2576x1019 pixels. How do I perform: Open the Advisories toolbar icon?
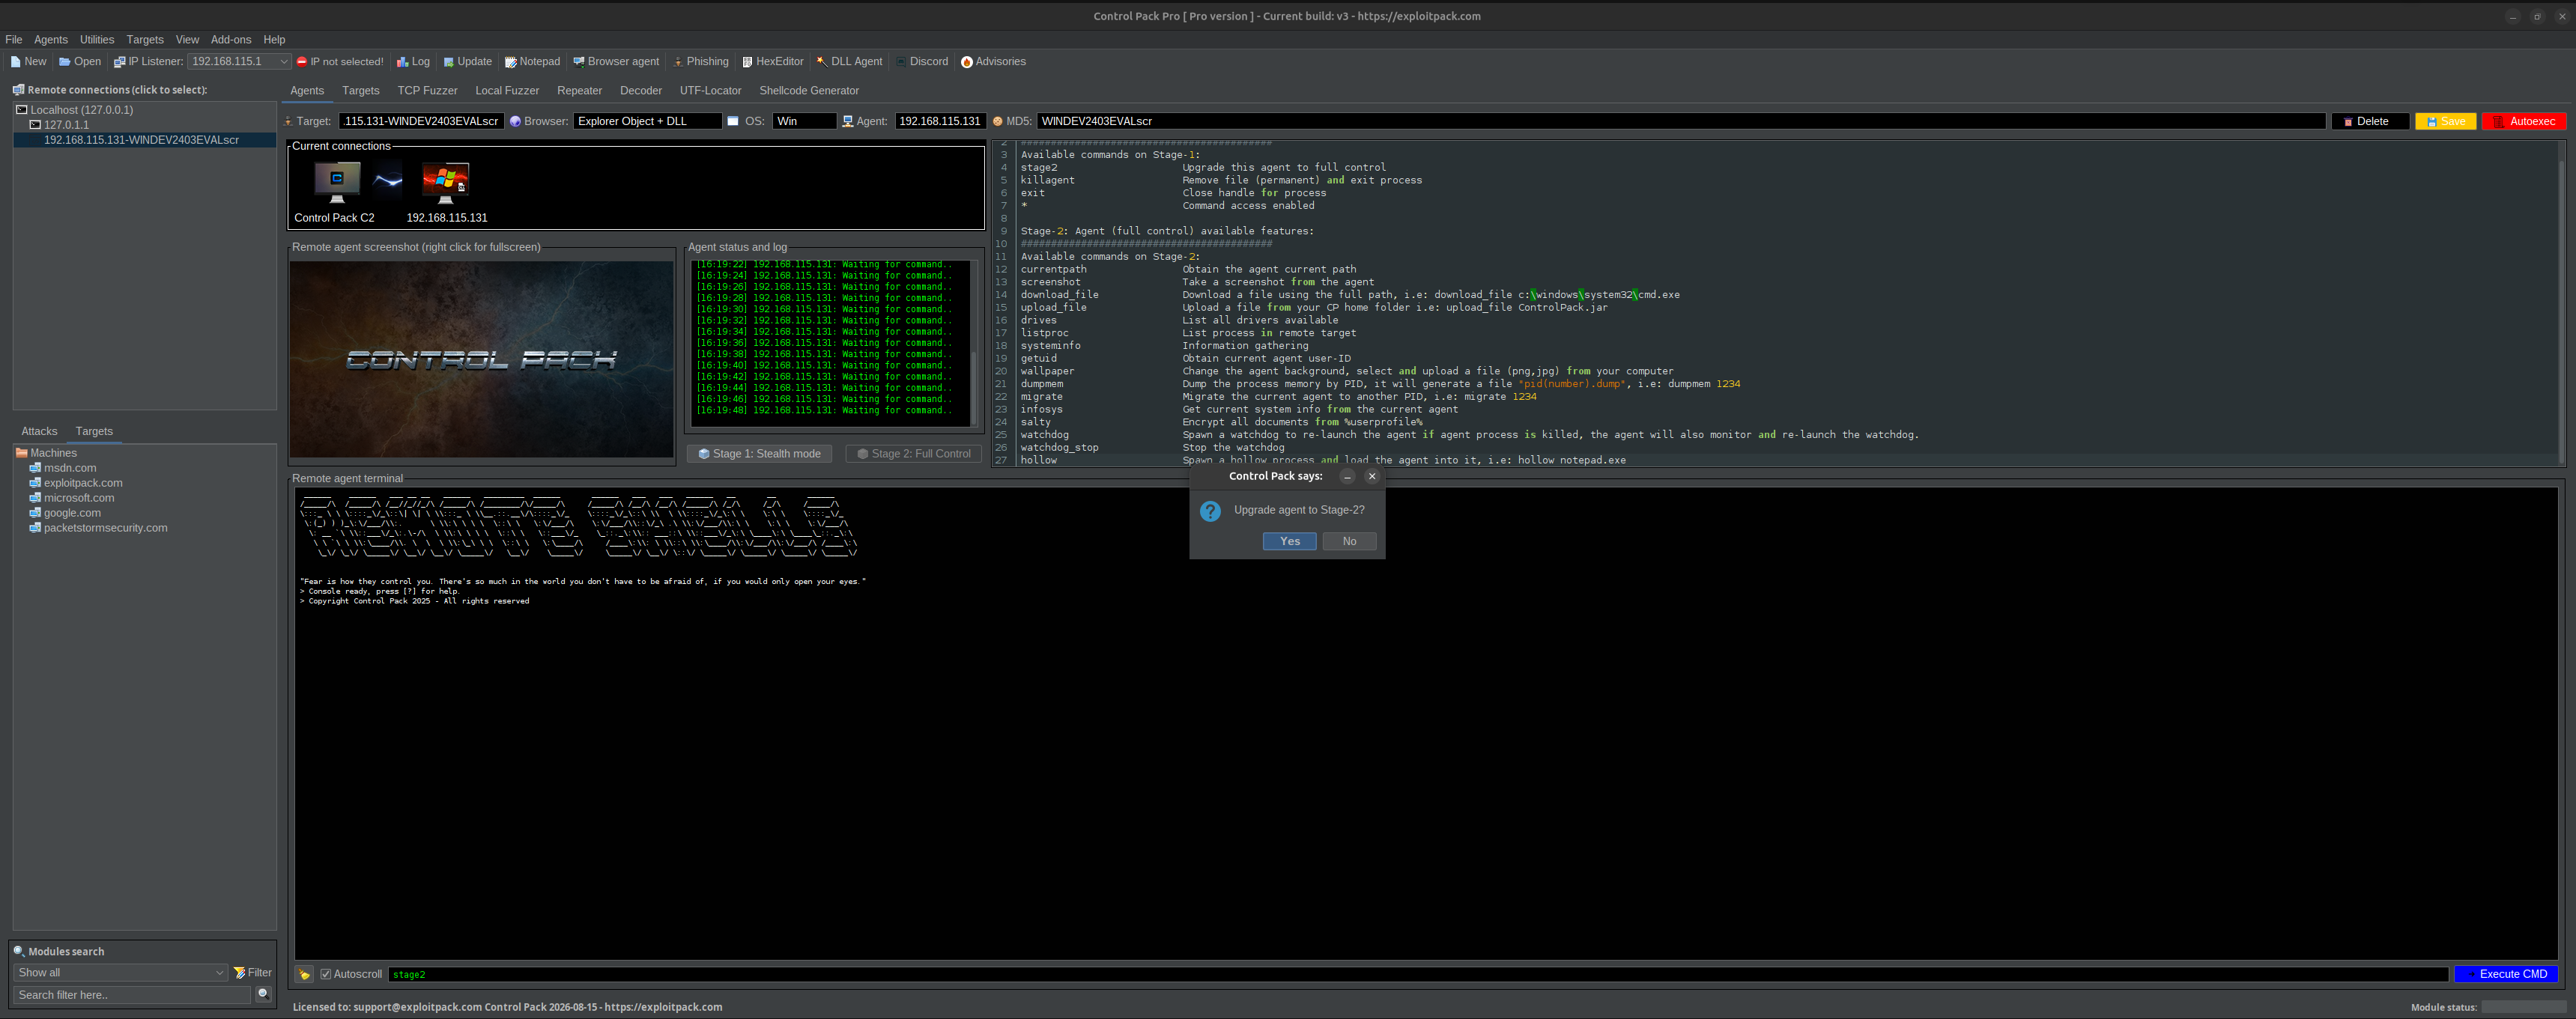(x=993, y=62)
